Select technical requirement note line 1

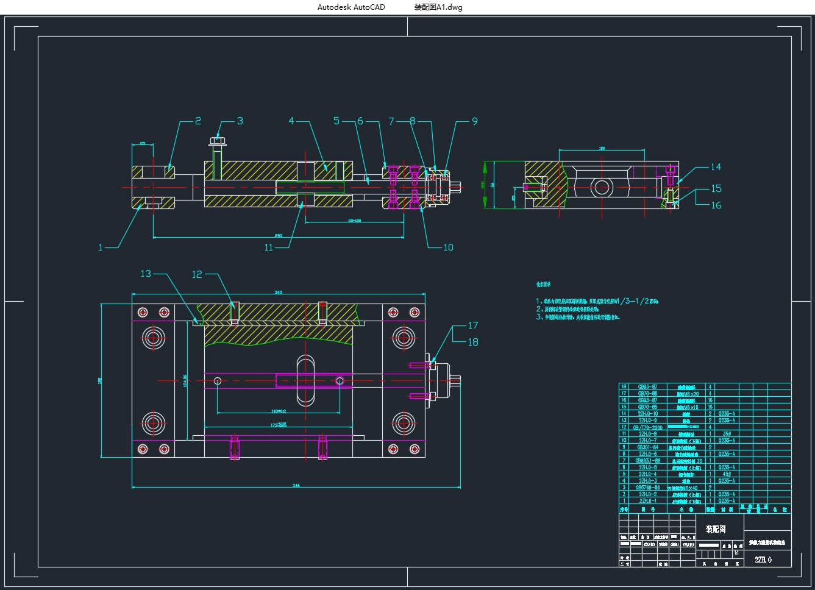point(597,301)
